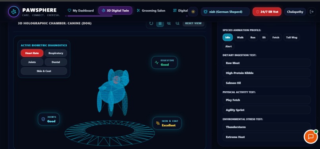Open the nish (German Sheperd) pet selector

225,12
